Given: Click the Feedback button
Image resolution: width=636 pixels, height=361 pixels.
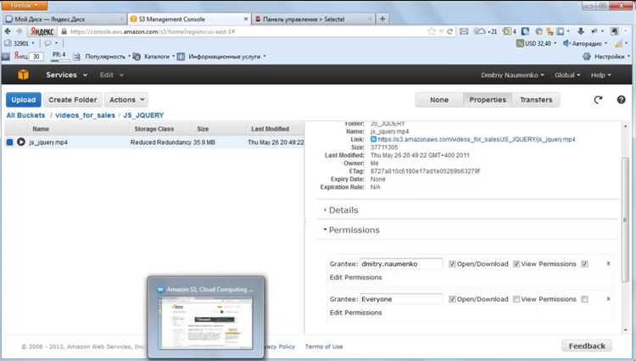Looking at the screenshot, I should [x=587, y=346].
